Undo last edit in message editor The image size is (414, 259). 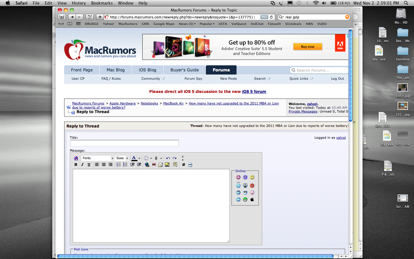[168, 158]
